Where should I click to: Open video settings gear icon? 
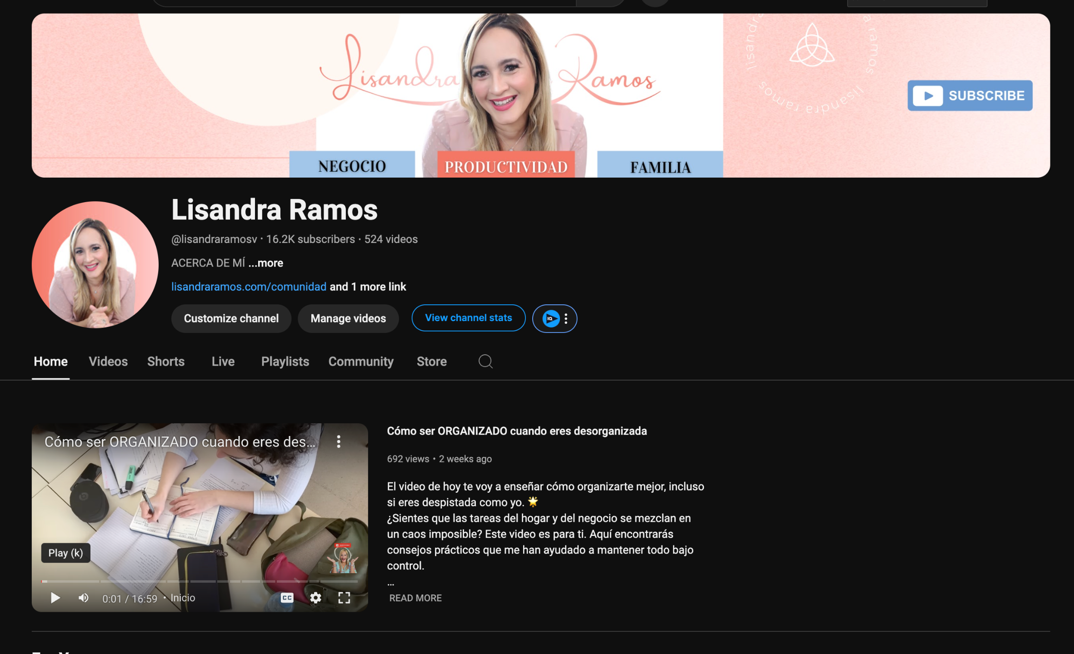[315, 598]
